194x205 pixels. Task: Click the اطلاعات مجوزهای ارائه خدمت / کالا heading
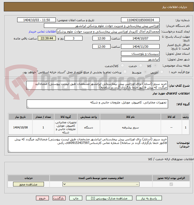[171, 159]
